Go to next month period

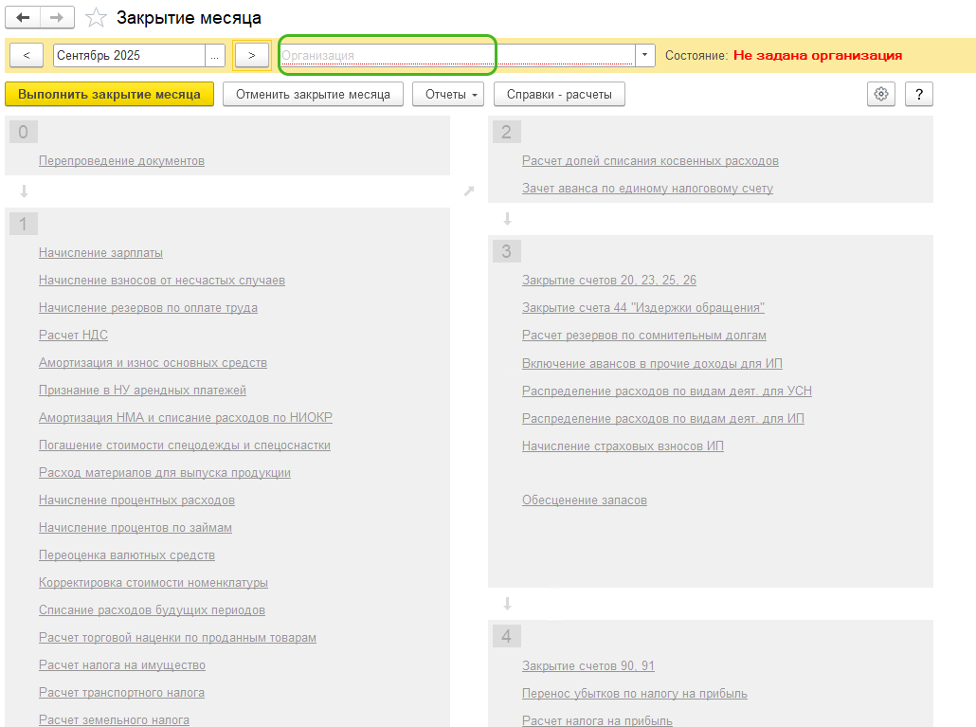(251, 55)
